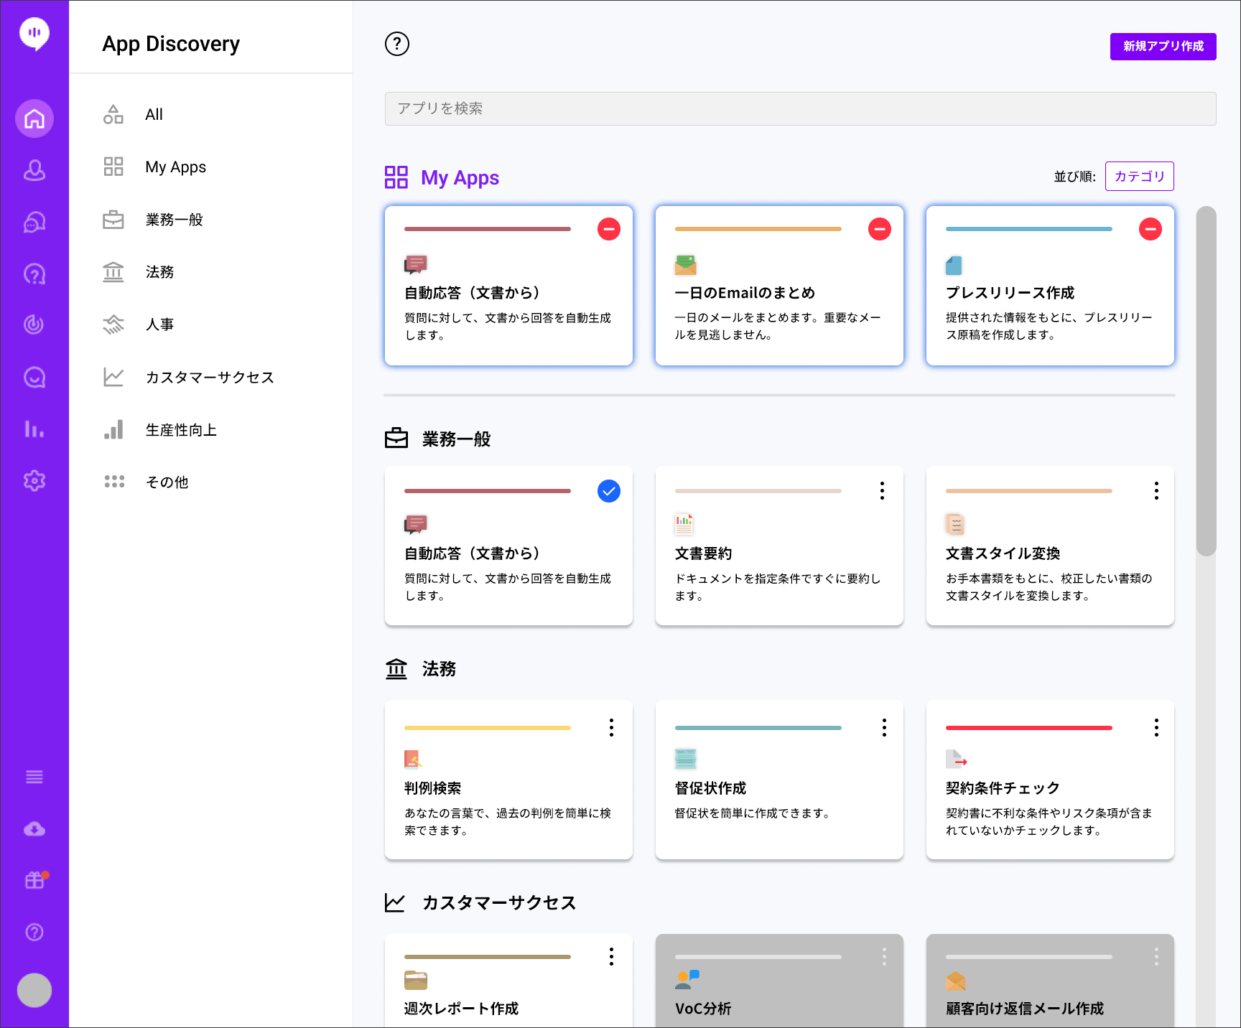Select the chat conversations icon in the sidebar

click(x=34, y=221)
